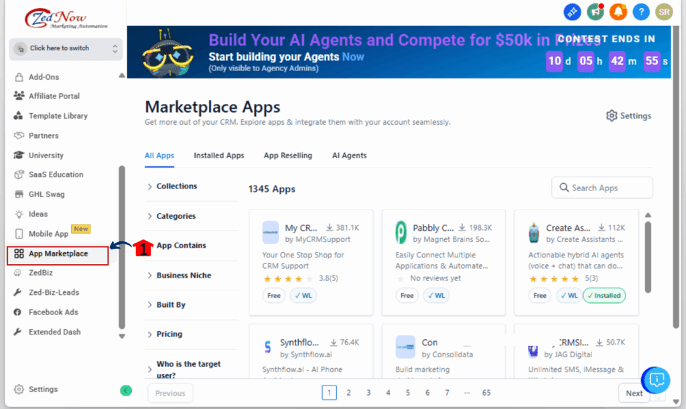The height and width of the screenshot is (409, 686).
Task: Click the Search Apps field
Action: coord(602,188)
